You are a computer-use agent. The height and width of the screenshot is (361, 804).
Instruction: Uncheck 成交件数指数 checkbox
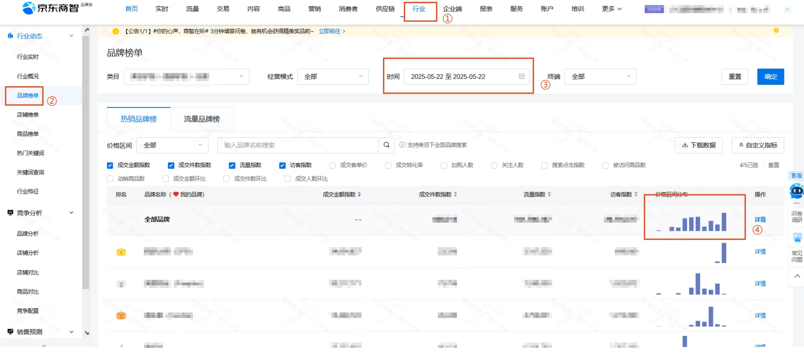coord(171,166)
